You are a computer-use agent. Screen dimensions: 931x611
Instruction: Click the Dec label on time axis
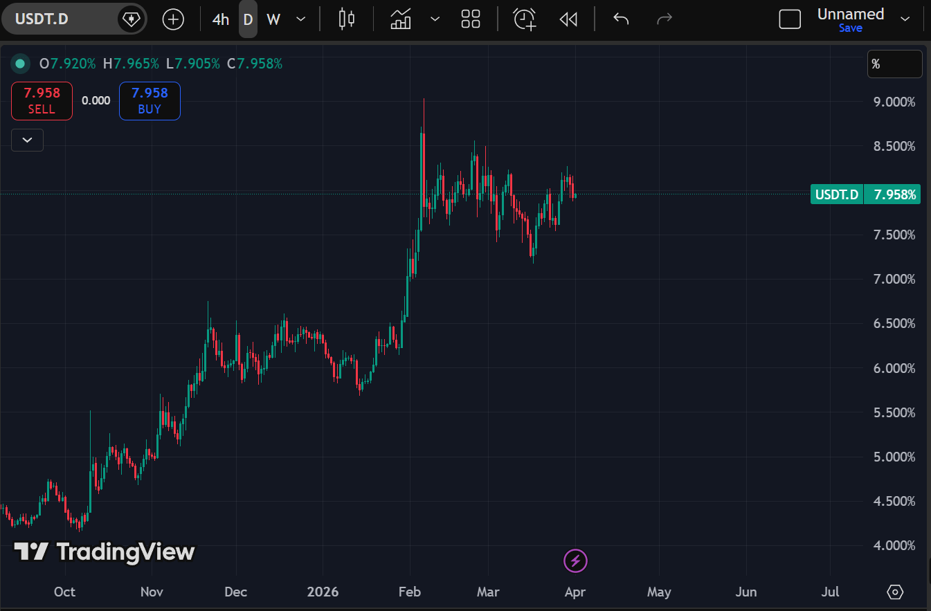pos(236,592)
